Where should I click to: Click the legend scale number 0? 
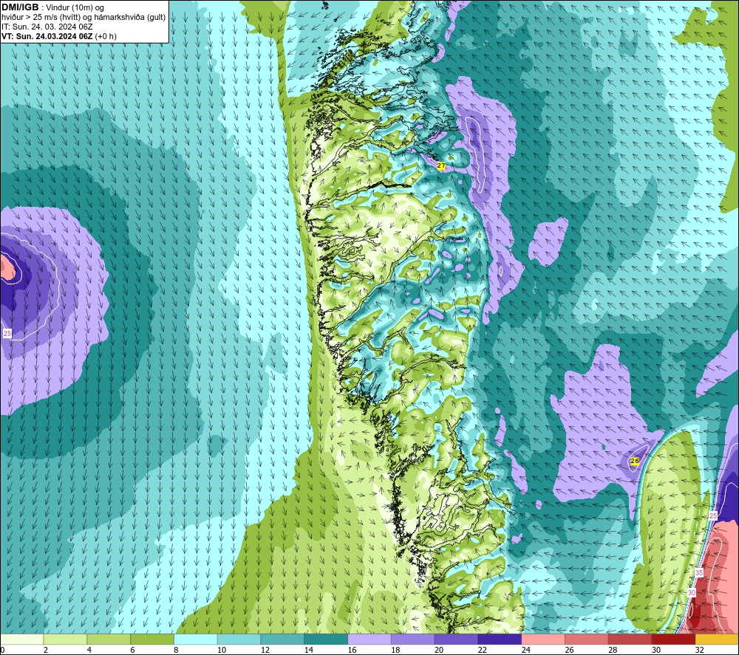tap(2, 650)
